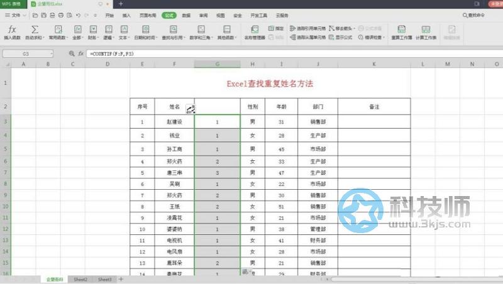Open the Other Functions (其他函数) icon

[227, 30]
